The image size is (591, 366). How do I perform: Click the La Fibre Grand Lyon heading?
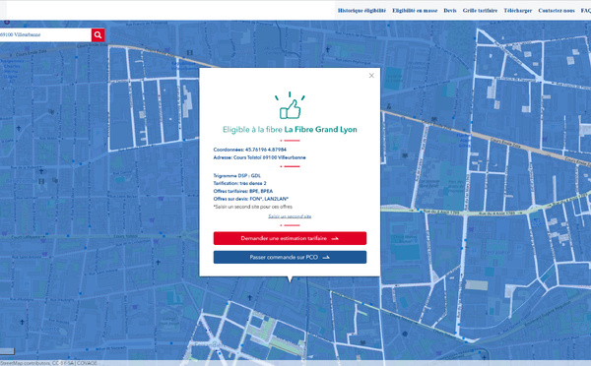[x=320, y=130]
